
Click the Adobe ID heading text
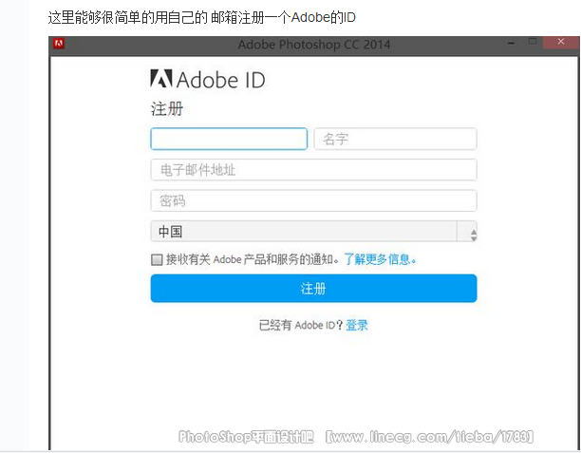point(221,80)
